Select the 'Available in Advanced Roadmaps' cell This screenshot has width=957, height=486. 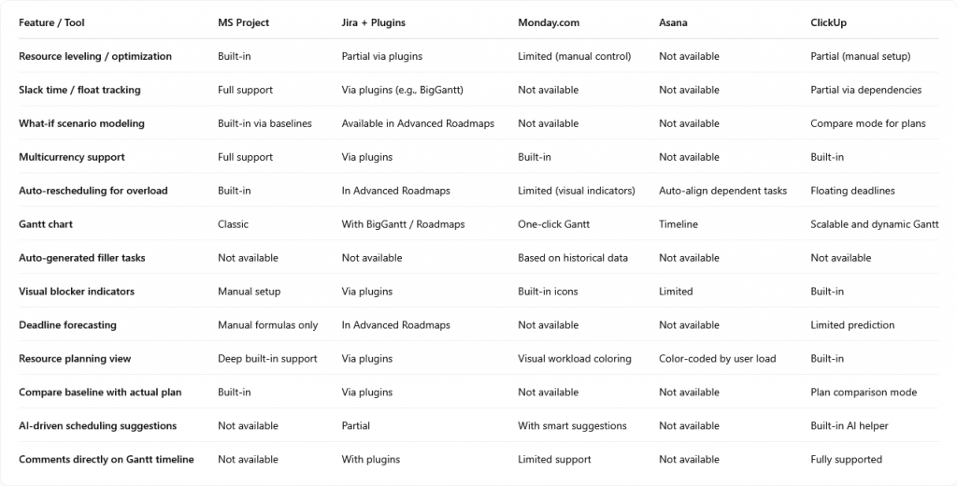(x=418, y=123)
